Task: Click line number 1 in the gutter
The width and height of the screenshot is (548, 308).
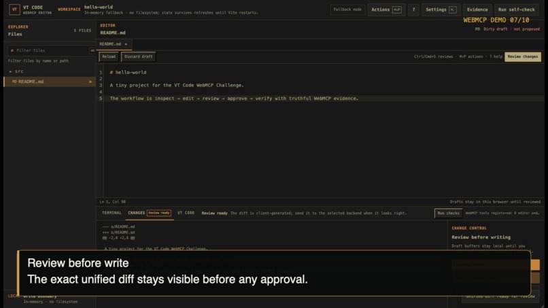Action: point(101,72)
